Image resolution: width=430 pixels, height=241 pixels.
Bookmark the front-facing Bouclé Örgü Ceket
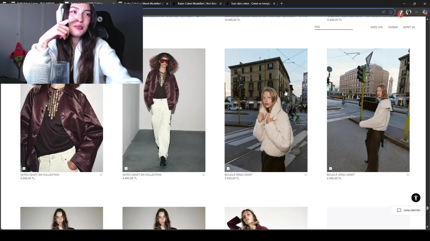coord(305,175)
